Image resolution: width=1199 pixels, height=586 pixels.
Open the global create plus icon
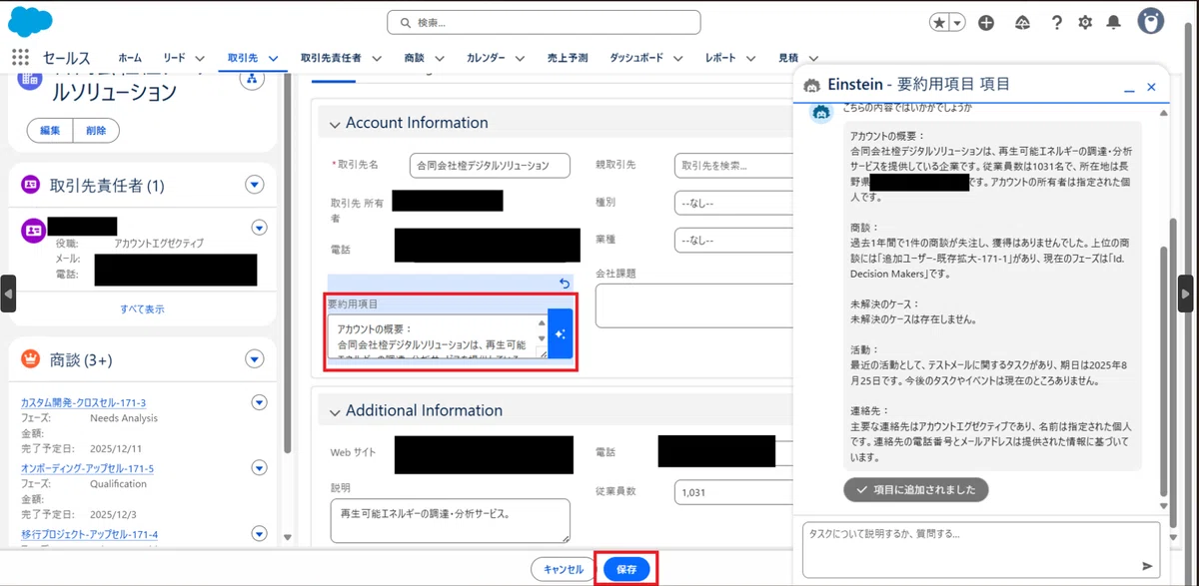click(986, 22)
